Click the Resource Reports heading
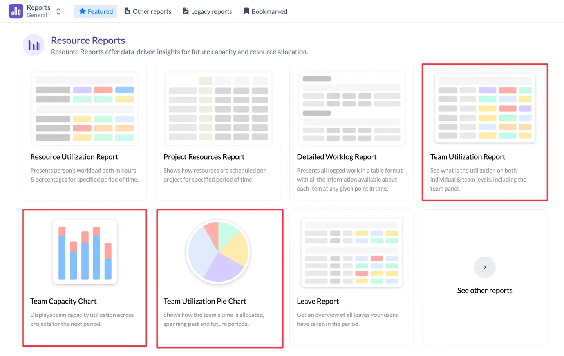Image resolution: width=564 pixels, height=356 pixels. click(x=88, y=40)
